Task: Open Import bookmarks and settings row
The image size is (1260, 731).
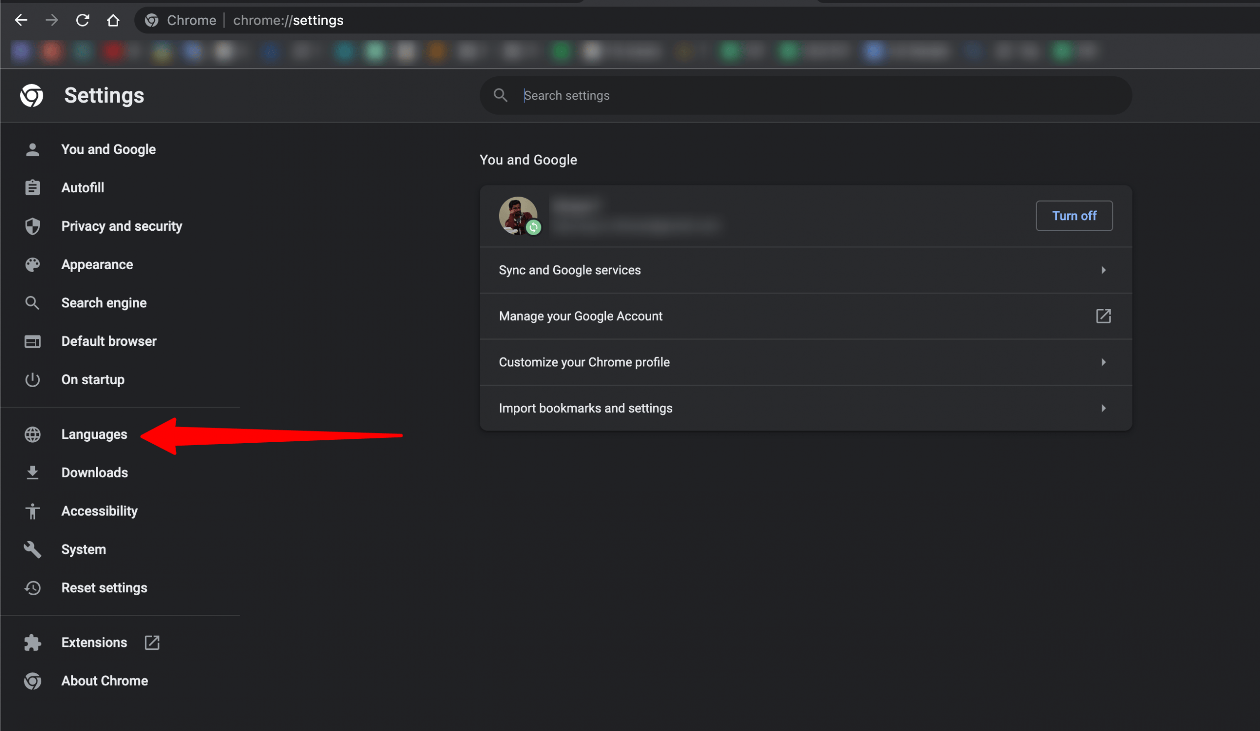Action: coord(806,408)
